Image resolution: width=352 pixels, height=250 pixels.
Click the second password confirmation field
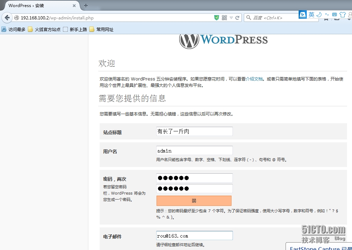[194, 189]
